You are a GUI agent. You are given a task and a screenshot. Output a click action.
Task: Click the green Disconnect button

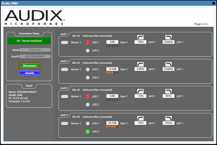click(30, 66)
